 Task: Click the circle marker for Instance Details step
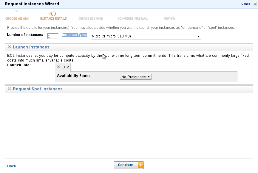[53, 14]
